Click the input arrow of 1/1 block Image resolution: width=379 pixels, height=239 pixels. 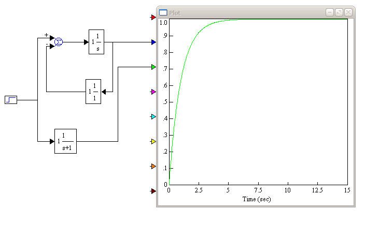pyautogui.click(x=104, y=92)
